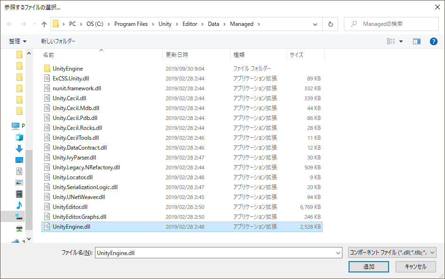Cancel the dialog with キャンセル
The image size is (445, 279).
click(x=415, y=266)
